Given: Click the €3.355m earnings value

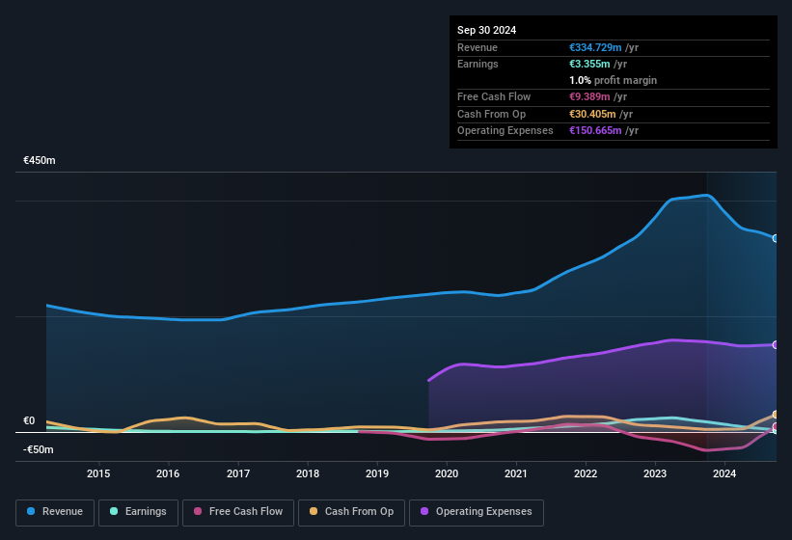Looking at the screenshot, I should [589, 64].
